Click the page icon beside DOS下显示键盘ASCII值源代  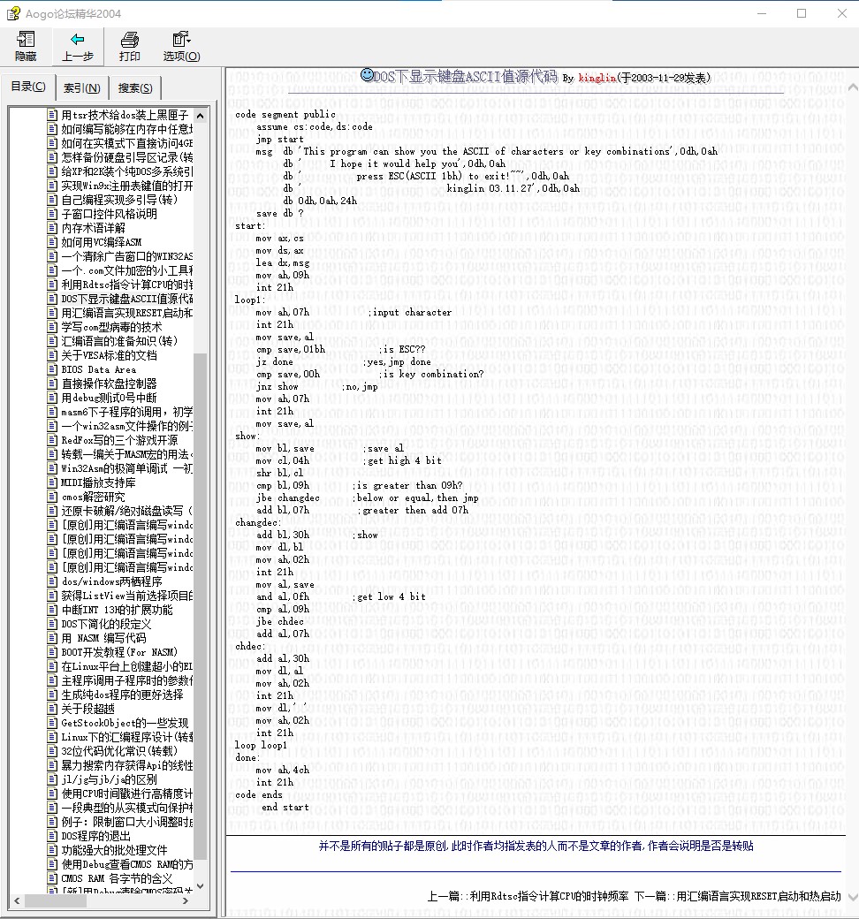click(53, 299)
